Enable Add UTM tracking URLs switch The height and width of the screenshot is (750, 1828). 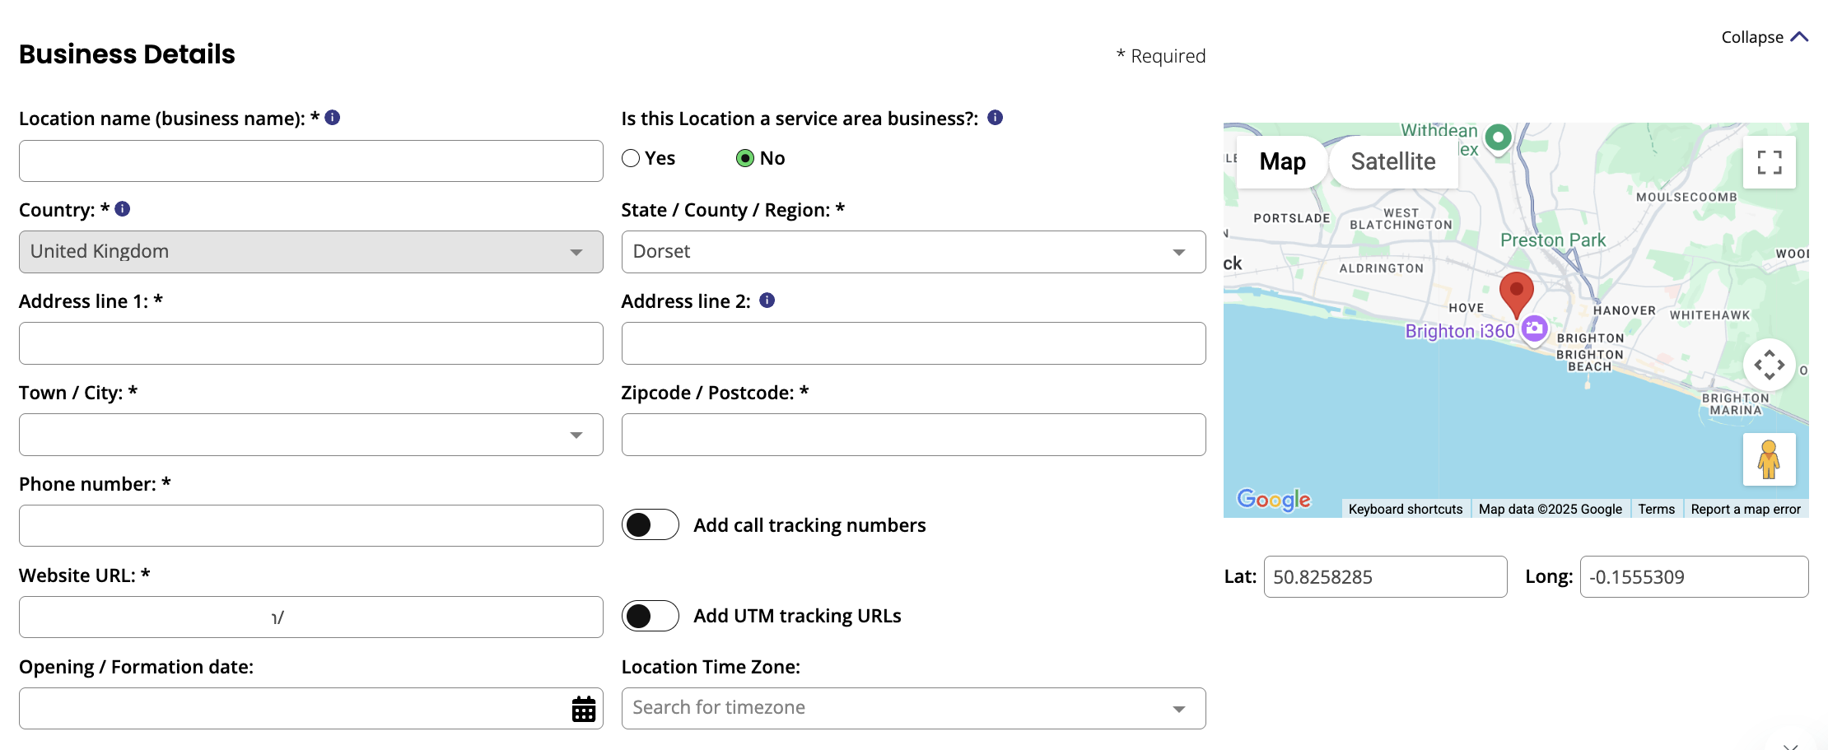(651, 616)
